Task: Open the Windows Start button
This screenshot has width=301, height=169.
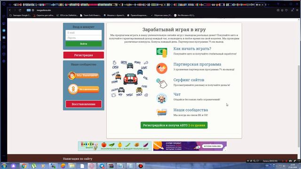Action: click(4, 166)
